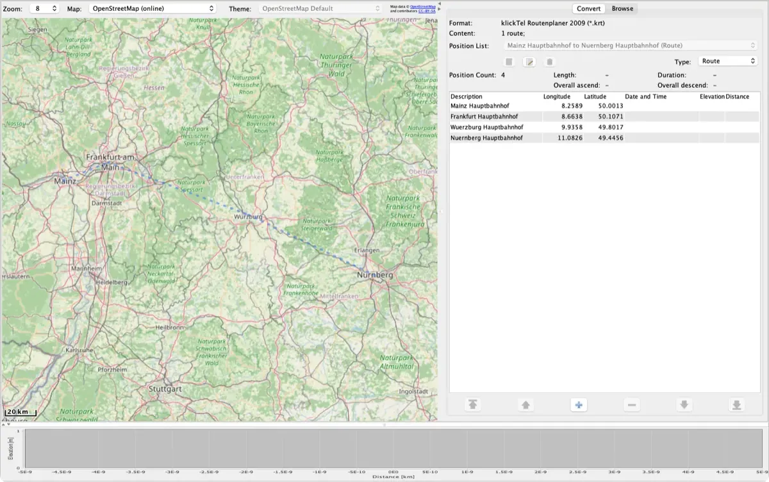Click the delete position list trash icon
Viewport: 769px width, 482px height.
pyautogui.click(x=549, y=62)
